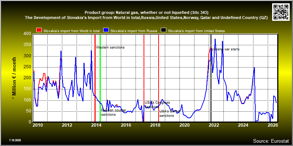Click the "Western sanctions" annotation label
Viewport: 293px width, 146px height.
point(110,47)
